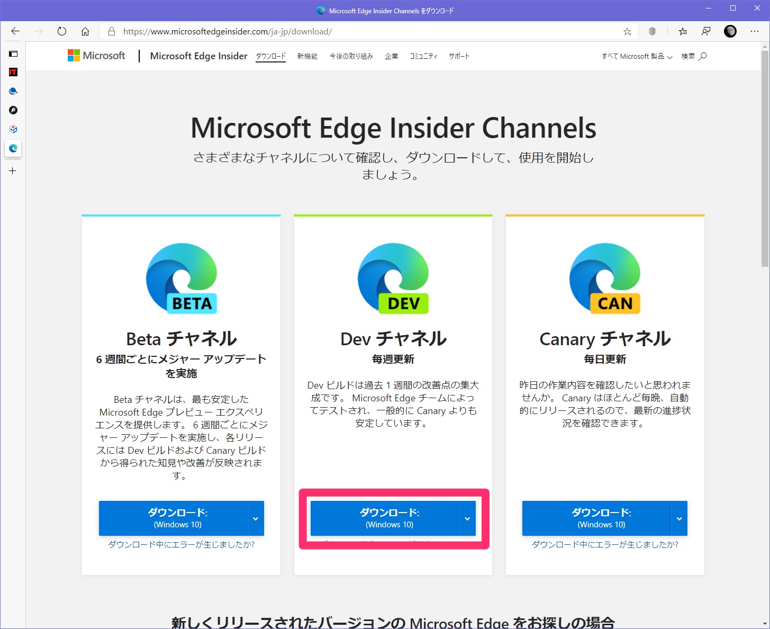Click the lock icon in address bar

tap(112, 31)
